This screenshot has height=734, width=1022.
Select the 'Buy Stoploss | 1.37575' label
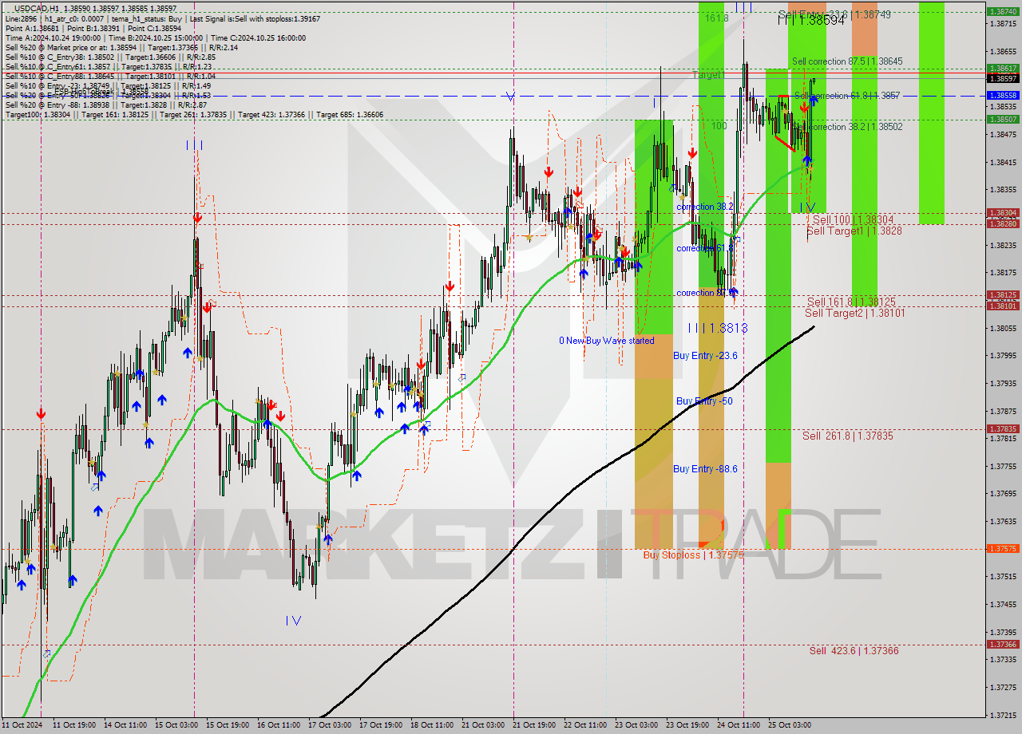click(694, 554)
